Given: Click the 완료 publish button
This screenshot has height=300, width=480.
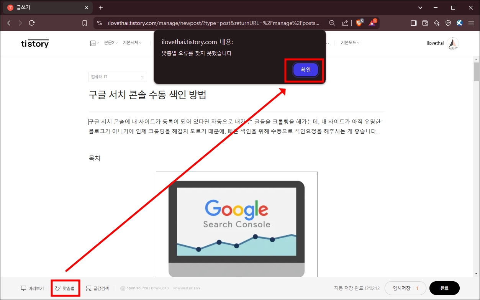Looking at the screenshot, I should 444,288.
